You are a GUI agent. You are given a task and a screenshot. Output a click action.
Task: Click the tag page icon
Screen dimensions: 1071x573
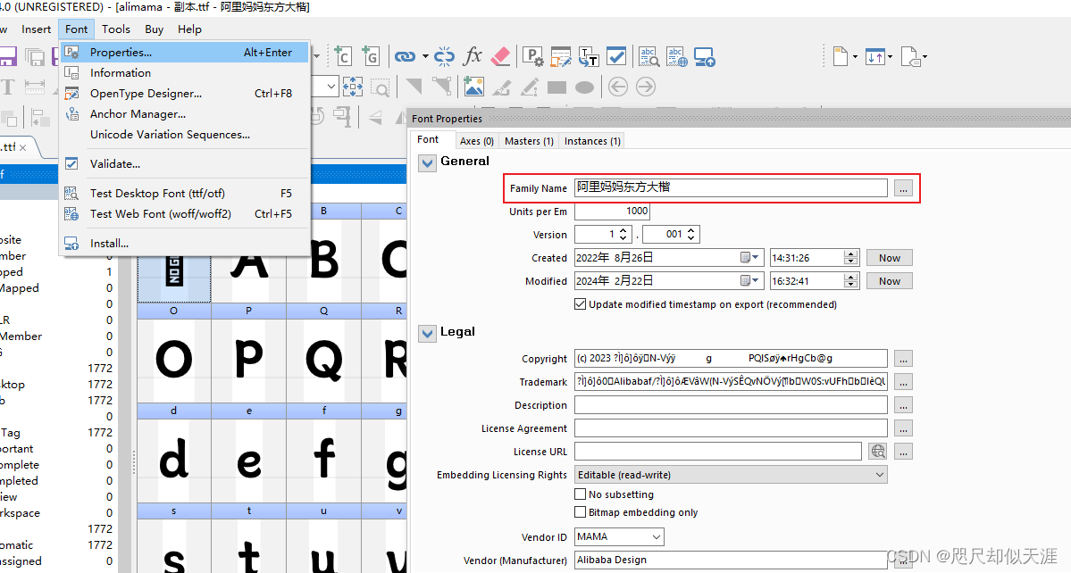tap(910, 56)
